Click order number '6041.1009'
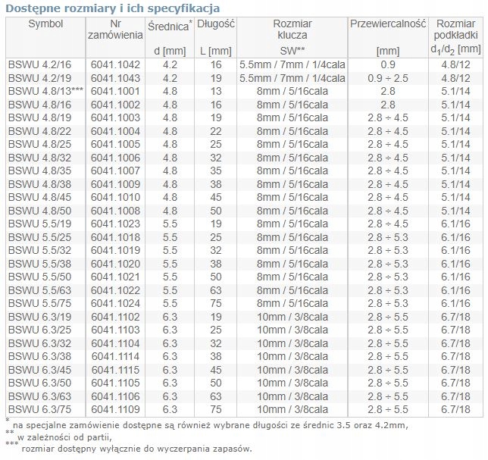The width and height of the screenshot is (488, 460). pos(115,184)
